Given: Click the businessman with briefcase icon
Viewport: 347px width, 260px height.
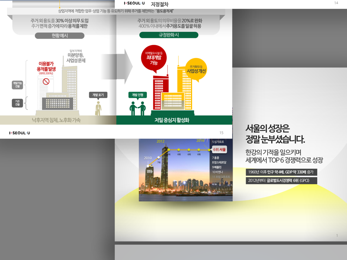Looking at the screenshot, I should point(98,108).
